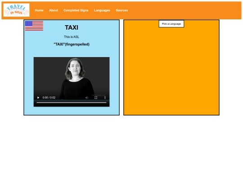The height and width of the screenshot is (182, 243).
Task: Open the About page
Action: [x=54, y=10]
